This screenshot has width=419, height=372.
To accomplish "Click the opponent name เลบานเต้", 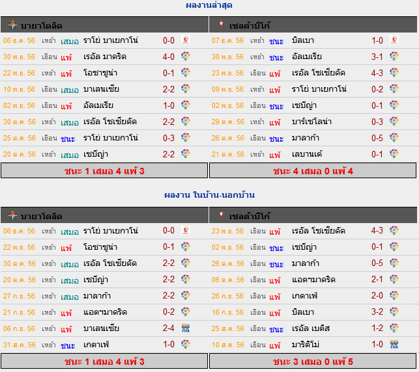I will tap(307, 154).
